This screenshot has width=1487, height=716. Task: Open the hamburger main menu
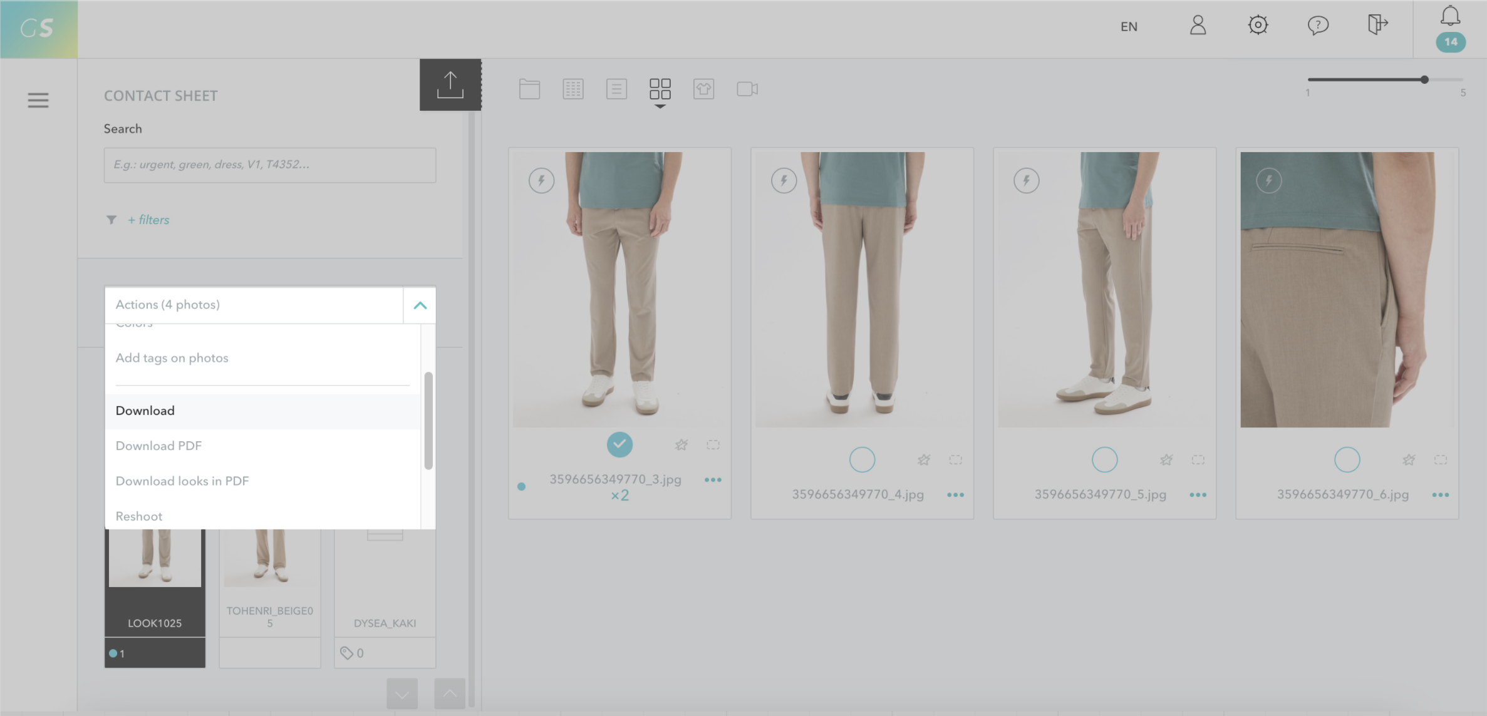click(x=38, y=100)
